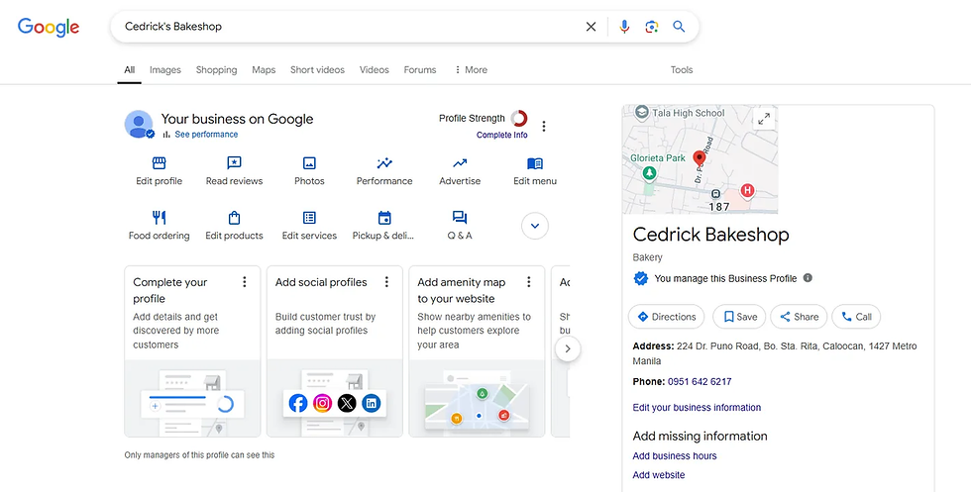Clear the search box text
Screen dimensions: 971x492
point(592,27)
